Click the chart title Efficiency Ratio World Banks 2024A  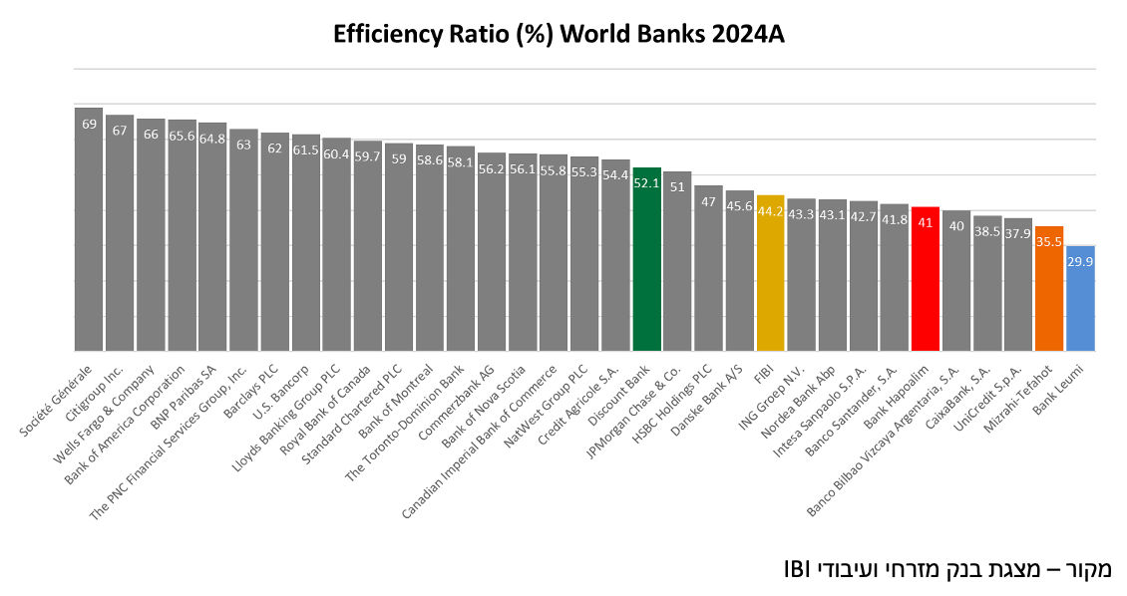[x=559, y=35]
